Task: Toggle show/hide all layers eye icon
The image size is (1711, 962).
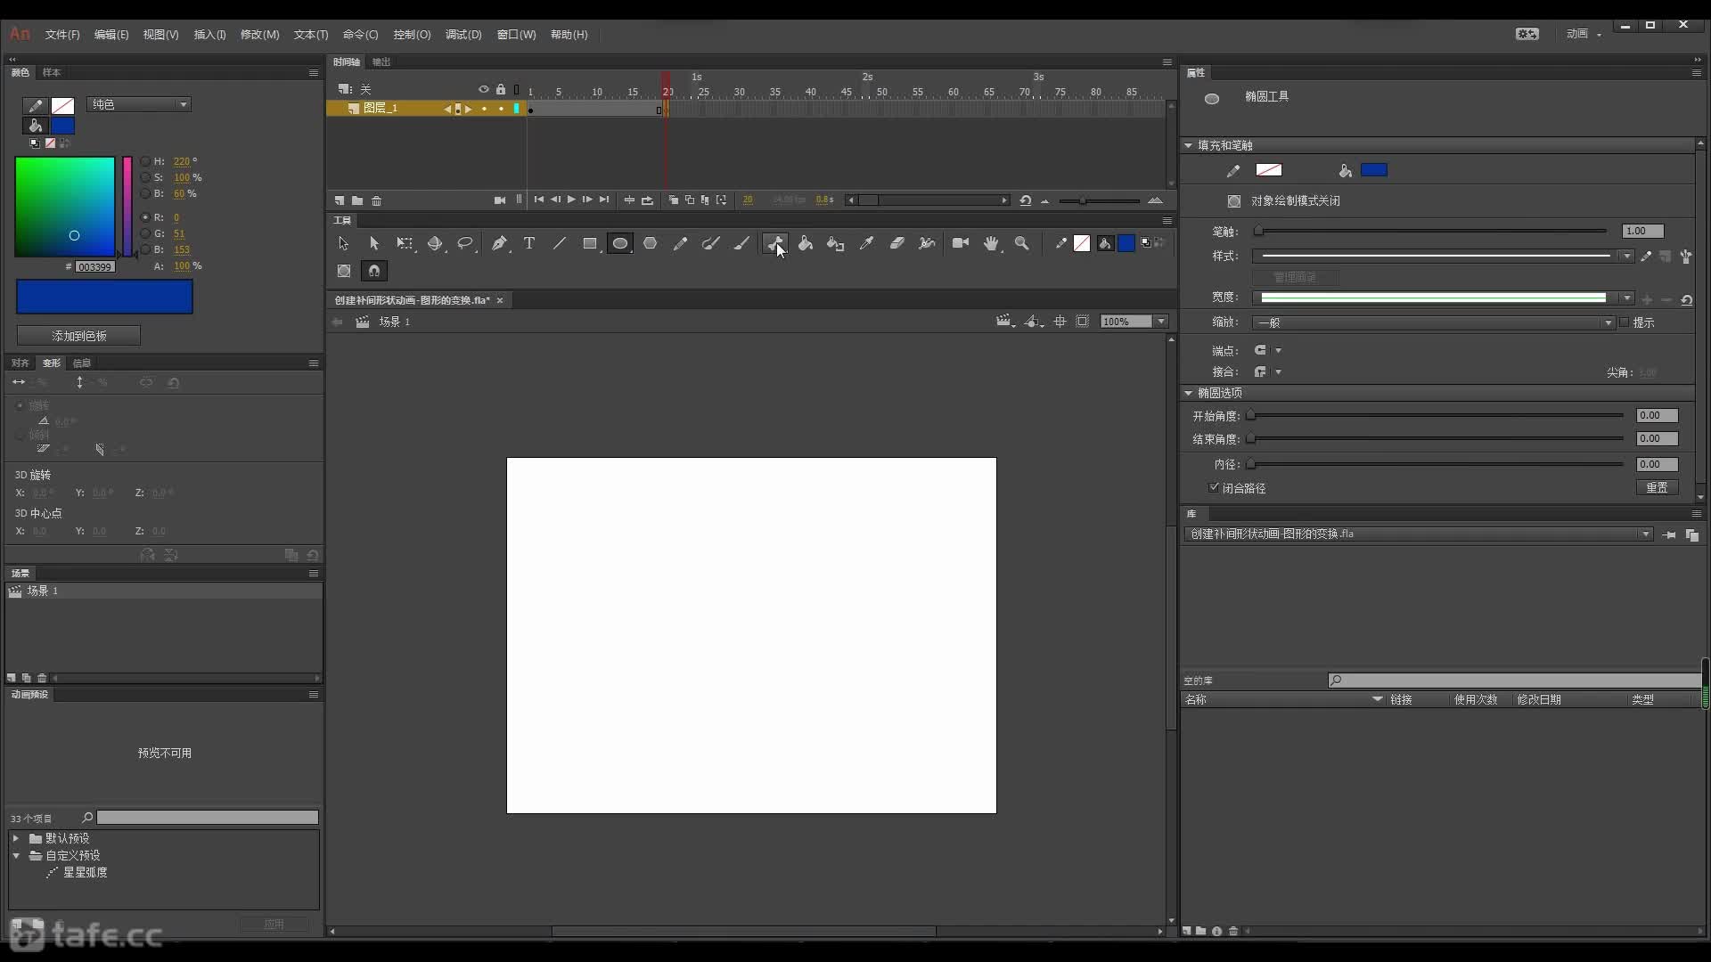Action: (484, 89)
